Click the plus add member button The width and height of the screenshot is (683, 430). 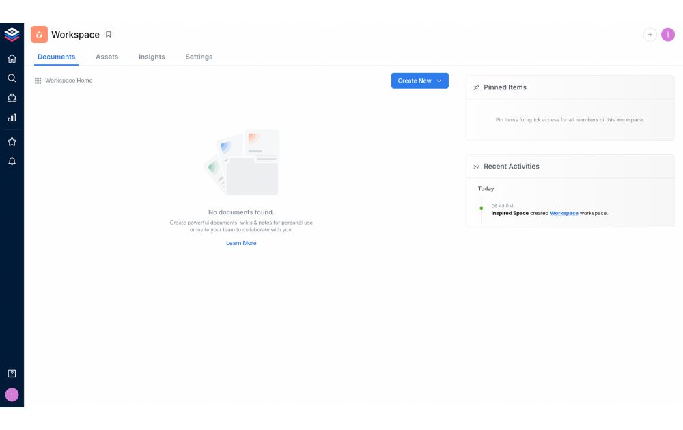(650, 34)
